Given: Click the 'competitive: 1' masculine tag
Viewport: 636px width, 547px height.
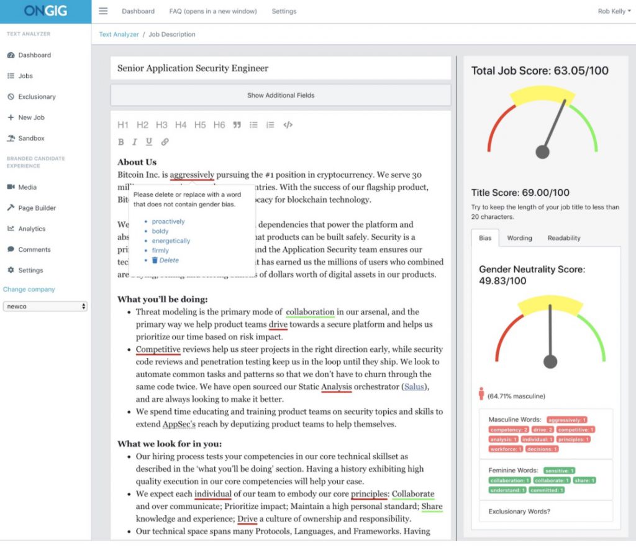Looking at the screenshot, I should (576, 430).
